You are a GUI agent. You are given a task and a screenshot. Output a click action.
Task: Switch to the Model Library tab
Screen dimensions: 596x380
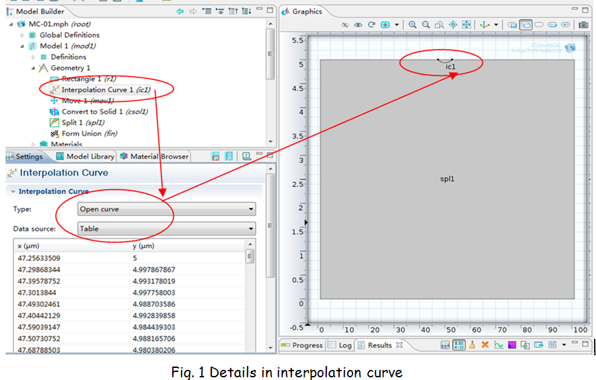(85, 157)
